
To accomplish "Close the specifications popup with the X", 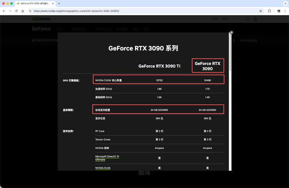I will coord(232,32).
